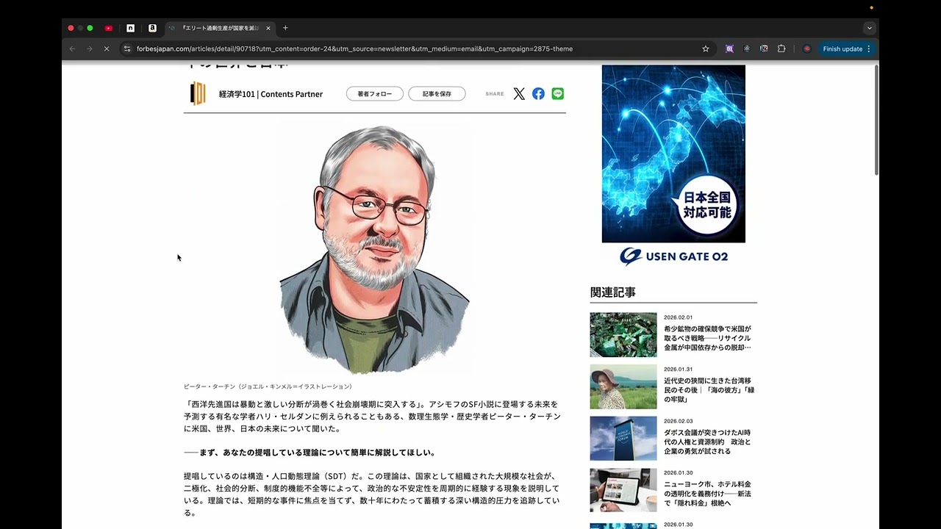Open article ダボス会議が突きつけたAI時代の人権

pos(707,442)
